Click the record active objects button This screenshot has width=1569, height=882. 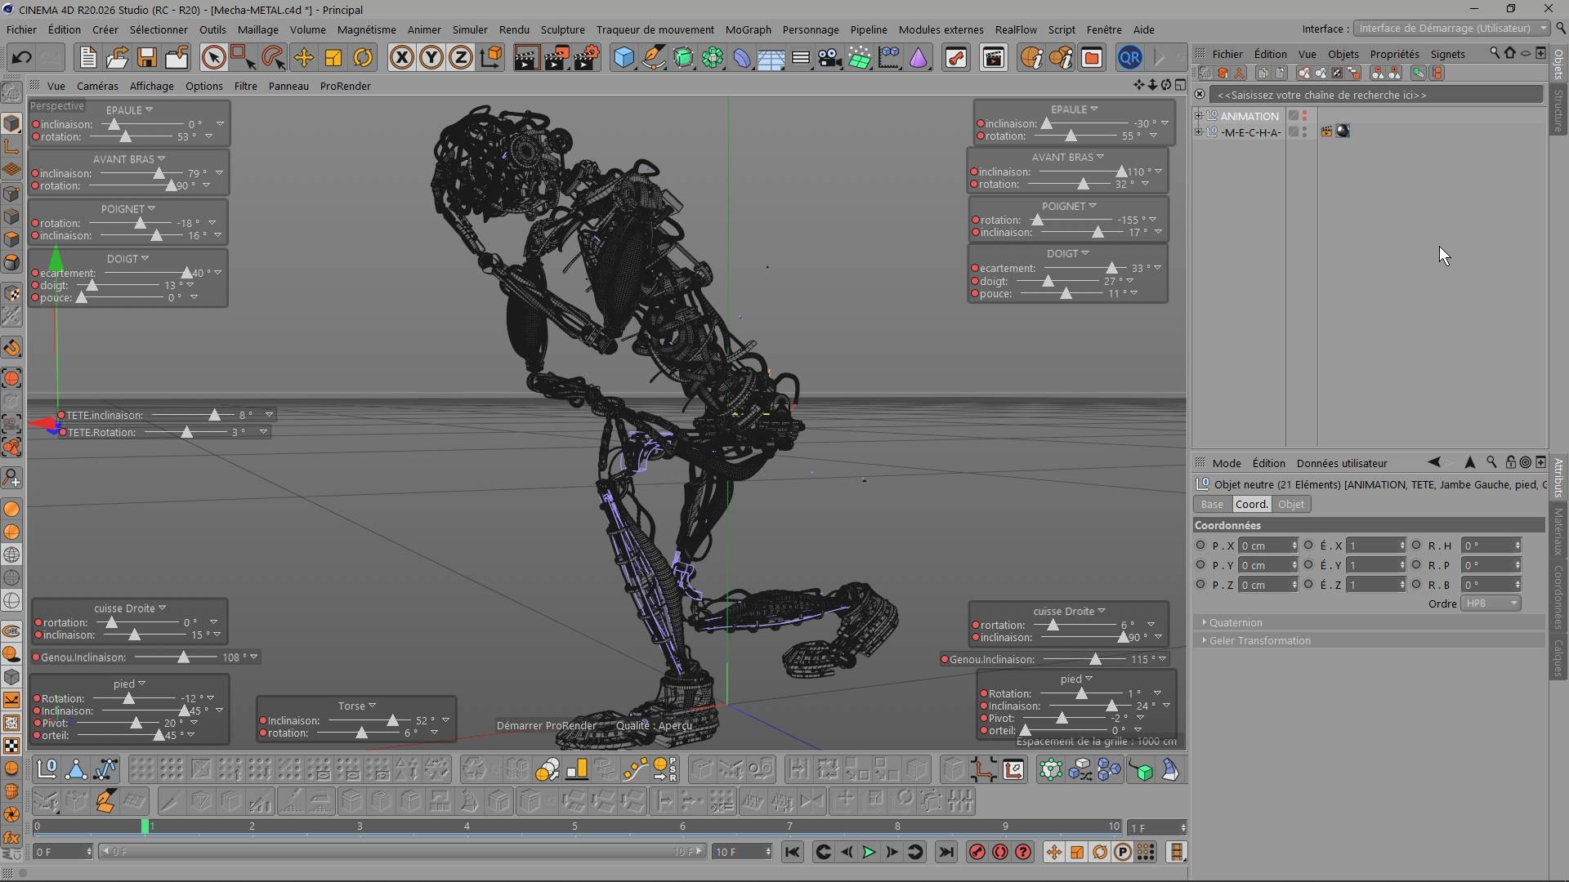tap(977, 853)
